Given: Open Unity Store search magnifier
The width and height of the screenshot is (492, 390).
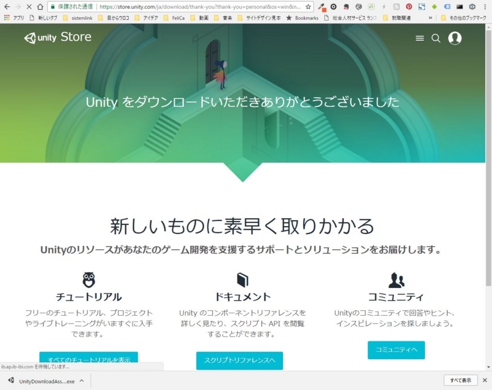Looking at the screenshot, I should [x=436, y=38].
